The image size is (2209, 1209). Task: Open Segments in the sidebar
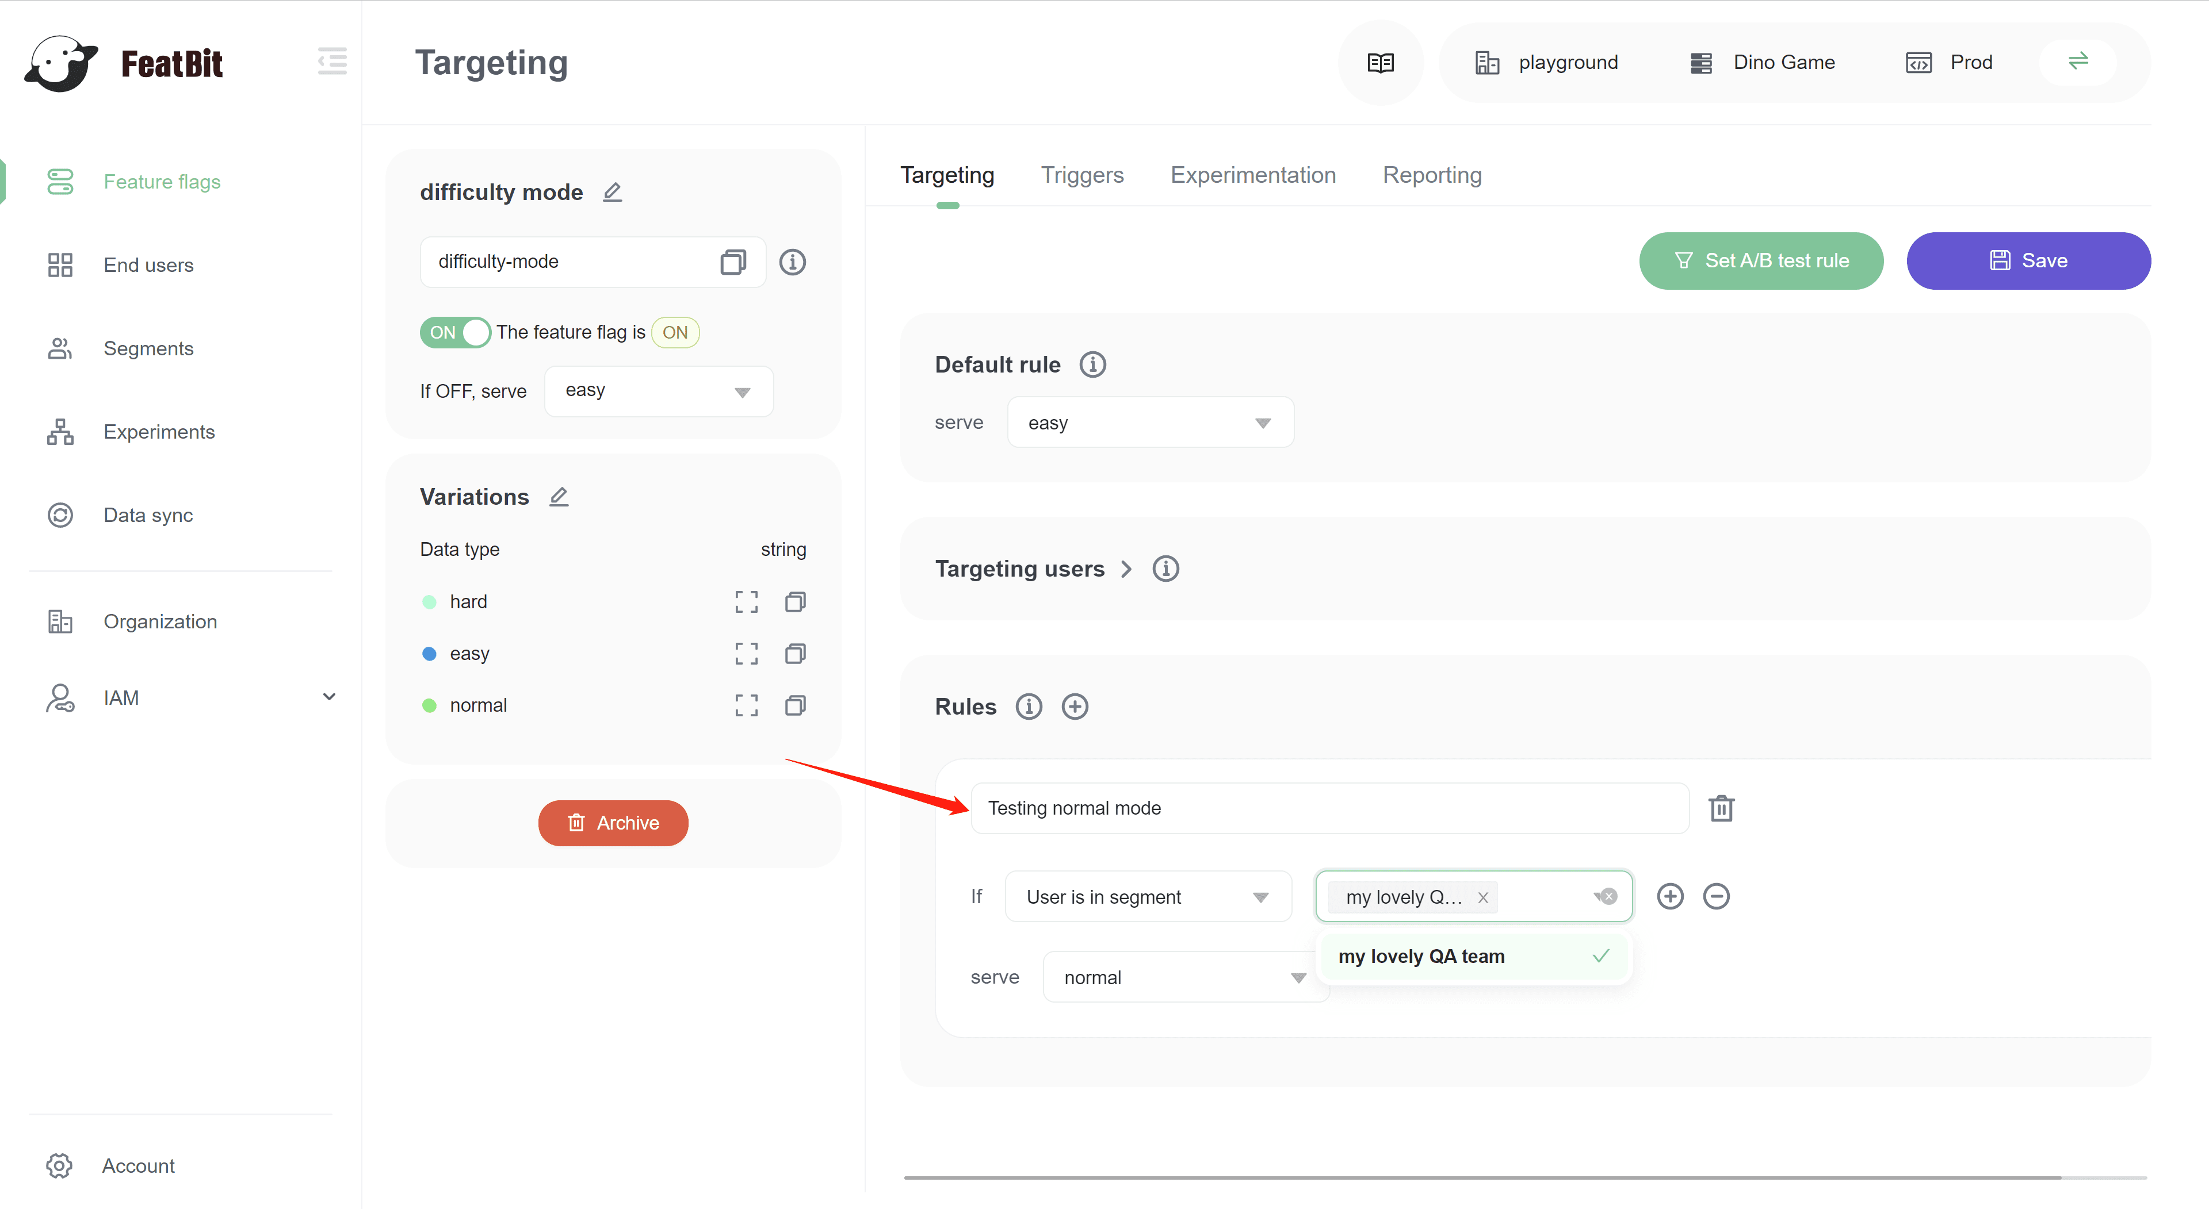(148, 349)
